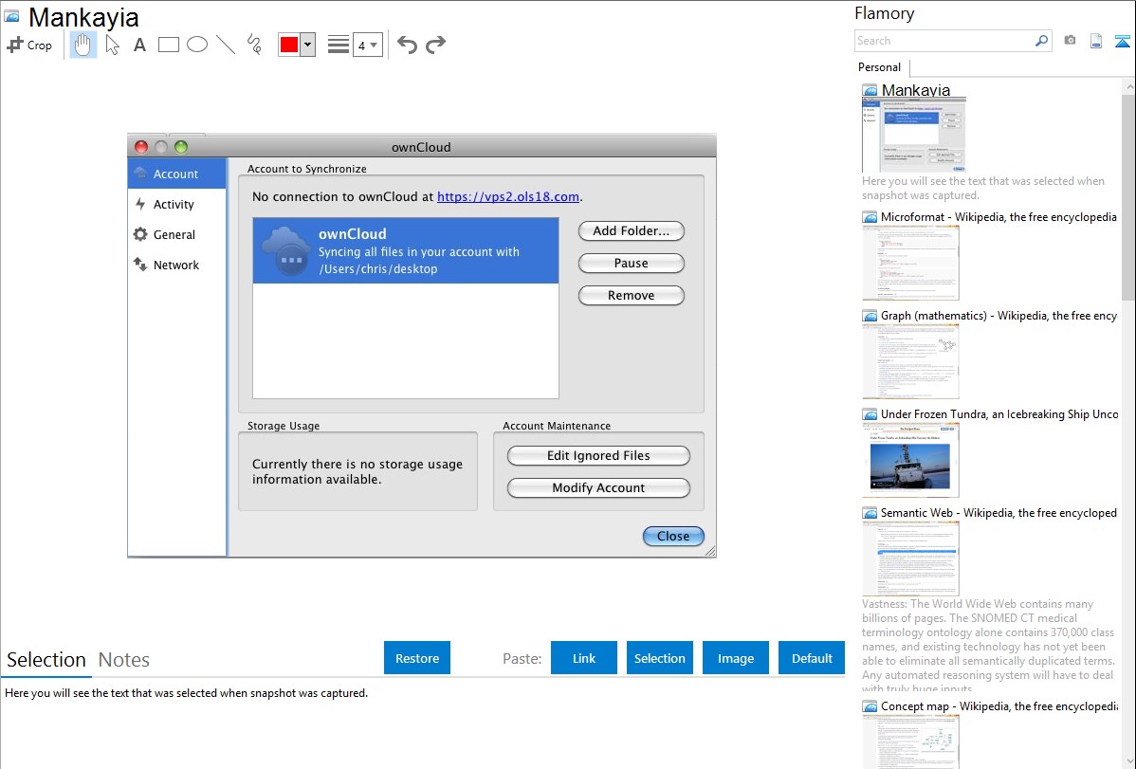Select Network in the ownCloud sidebar
The width and height of the screenshot is (1136, 769).
pos(176,265)
